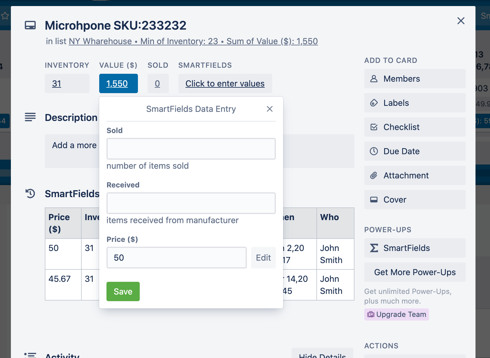Star the board using the star icon
Screen dimensions: 490x358
5,15
